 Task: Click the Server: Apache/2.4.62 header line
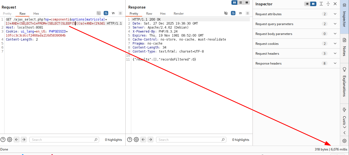click(161, 27)
